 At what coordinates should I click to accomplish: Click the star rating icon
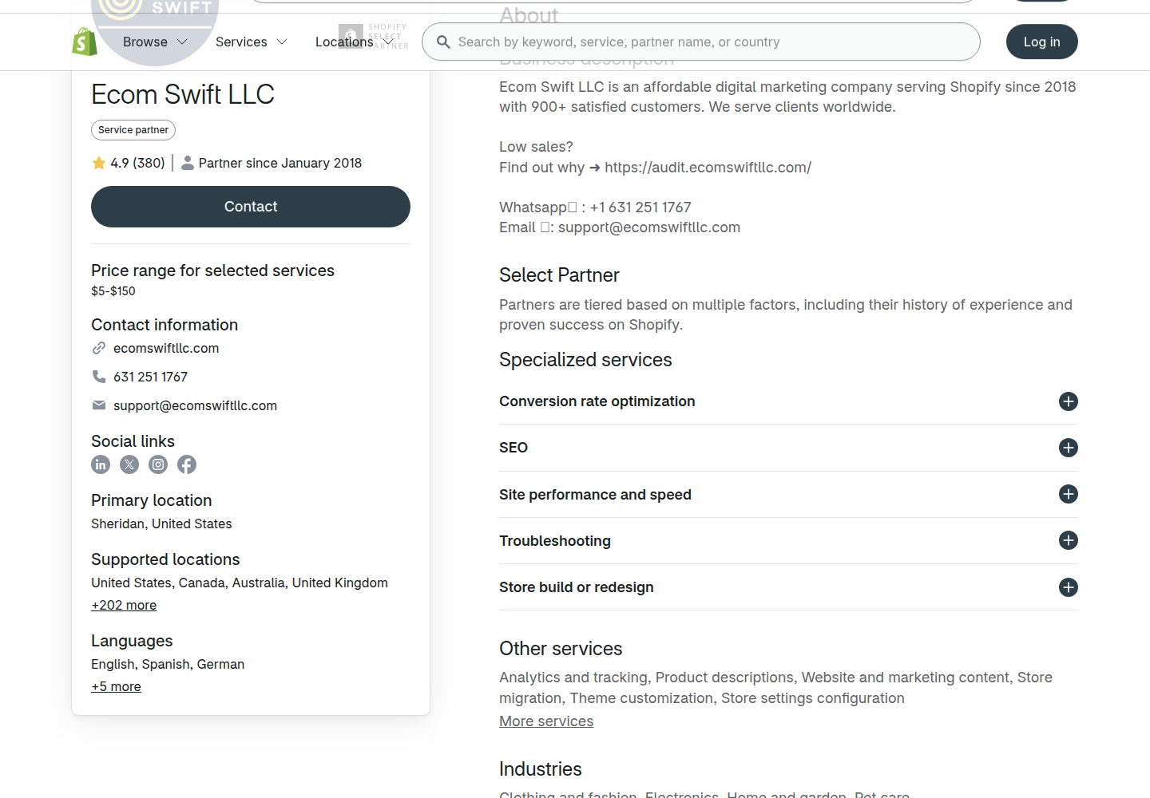coord(99,163)
